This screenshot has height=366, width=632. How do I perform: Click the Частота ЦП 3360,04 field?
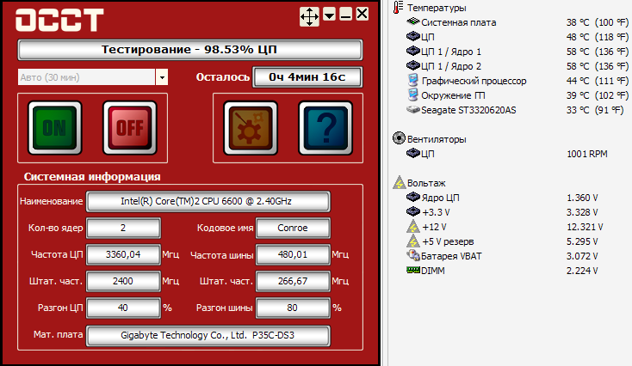coord(123,254)
